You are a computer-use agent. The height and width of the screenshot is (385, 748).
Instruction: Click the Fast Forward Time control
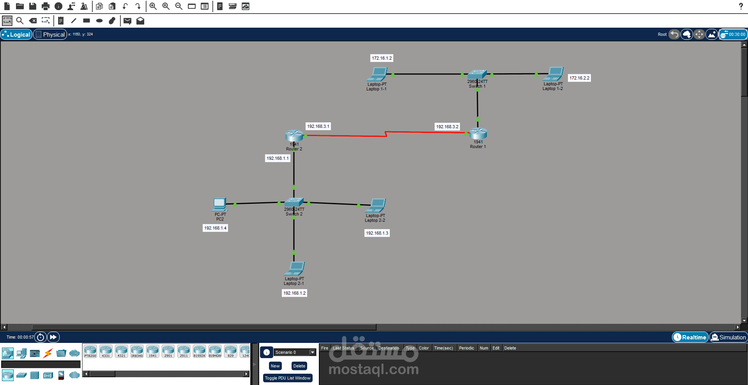tap(53, 337)
